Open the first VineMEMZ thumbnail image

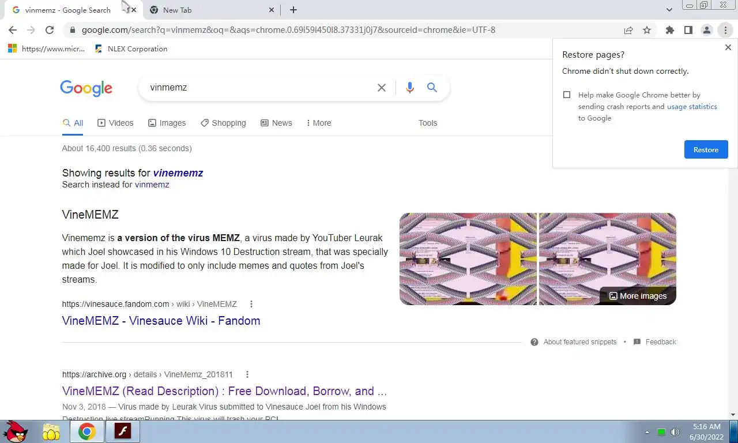coord(468,259)
